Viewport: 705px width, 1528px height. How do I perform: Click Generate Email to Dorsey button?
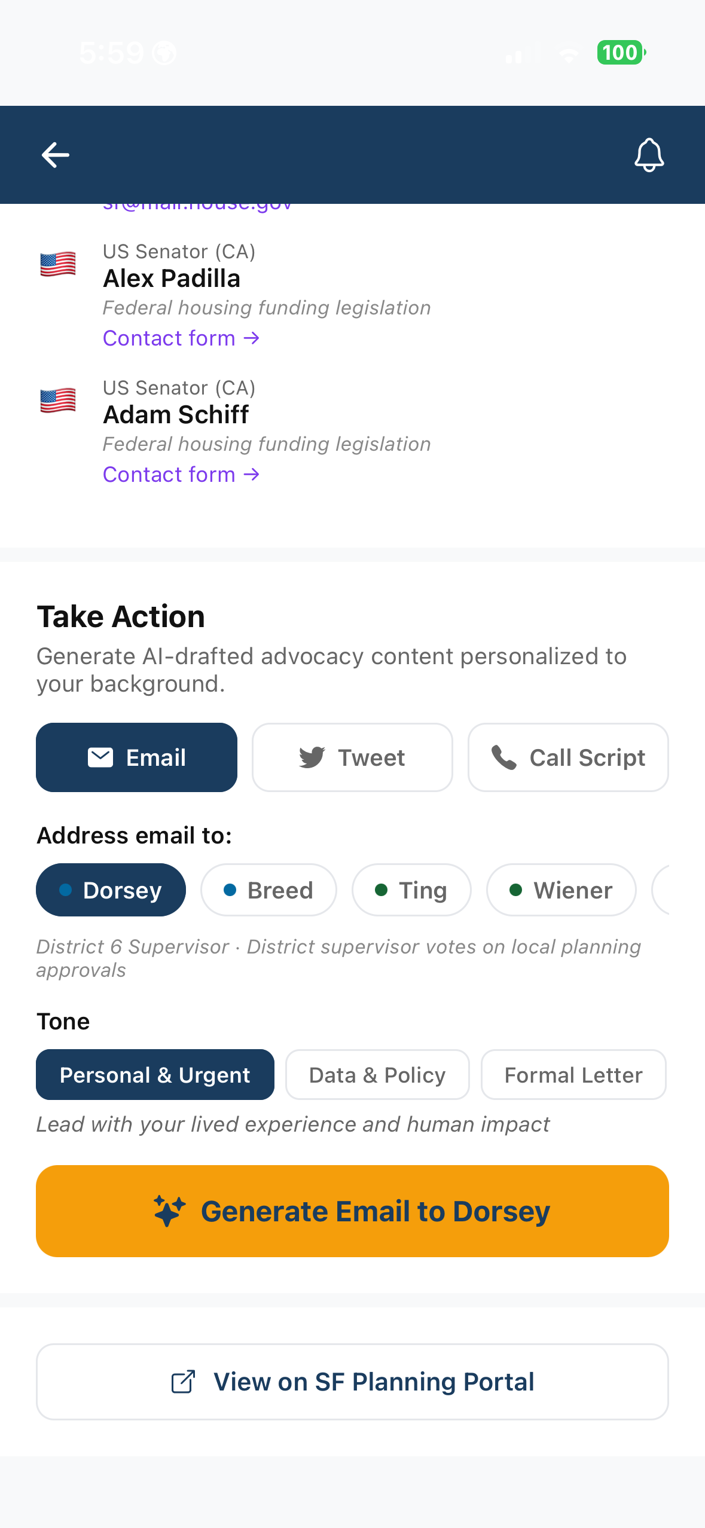[352, 1211]
